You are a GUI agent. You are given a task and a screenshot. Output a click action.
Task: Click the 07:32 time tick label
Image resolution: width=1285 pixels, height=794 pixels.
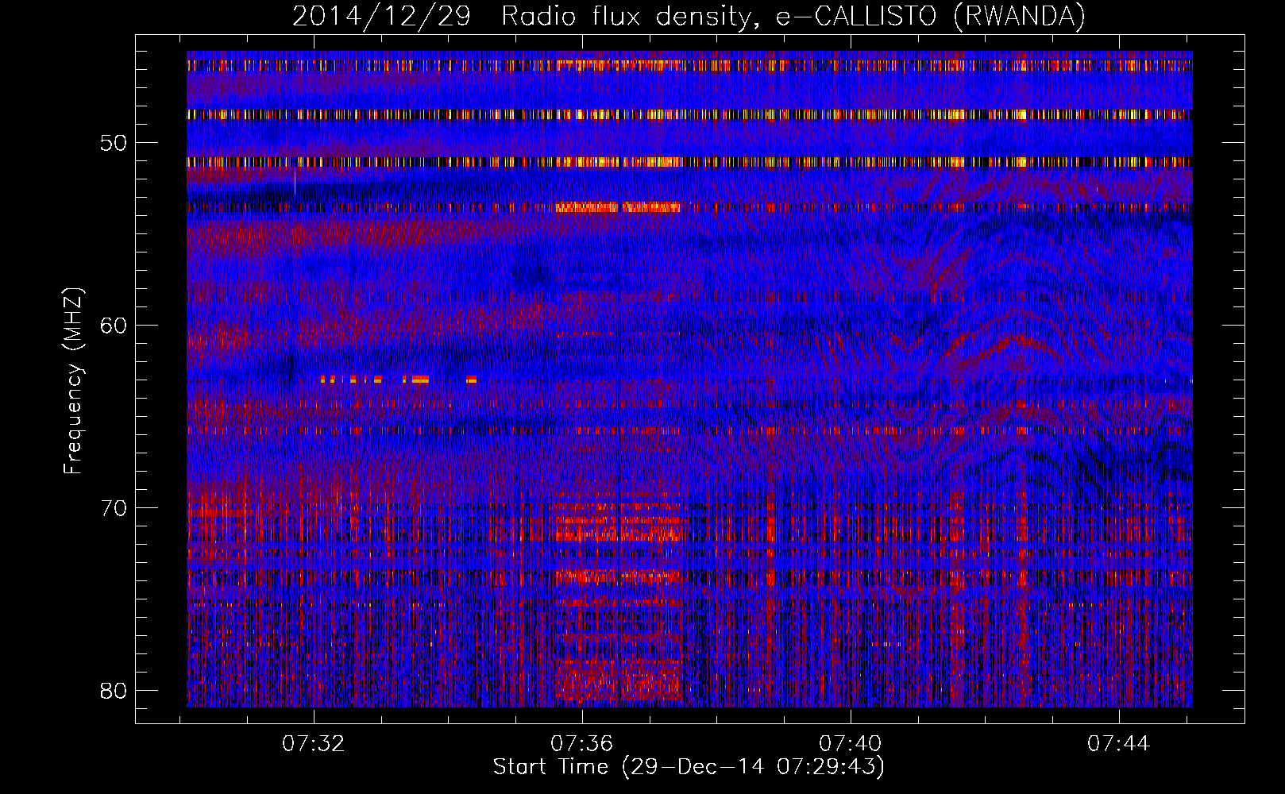click(314, 744)
